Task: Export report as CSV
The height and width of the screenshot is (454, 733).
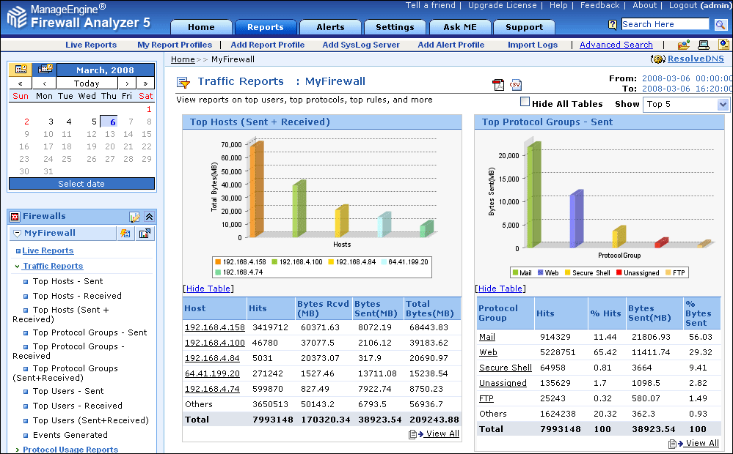Action: tap(516, 85)
